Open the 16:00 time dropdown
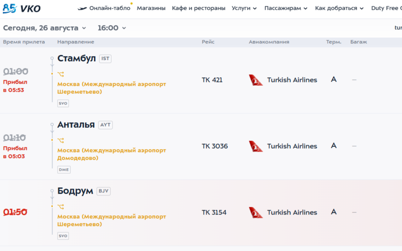Image resolution: width=402 pixels, height=251 pixels. point(112,28)
